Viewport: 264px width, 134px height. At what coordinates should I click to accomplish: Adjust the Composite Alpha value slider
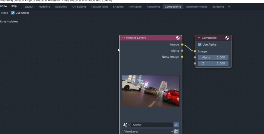pyautogui.click(x=213, y=57)
